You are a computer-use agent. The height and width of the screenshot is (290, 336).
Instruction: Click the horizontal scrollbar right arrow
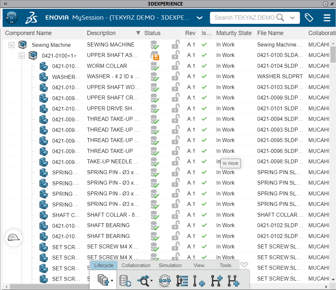(x=327, y=287)
